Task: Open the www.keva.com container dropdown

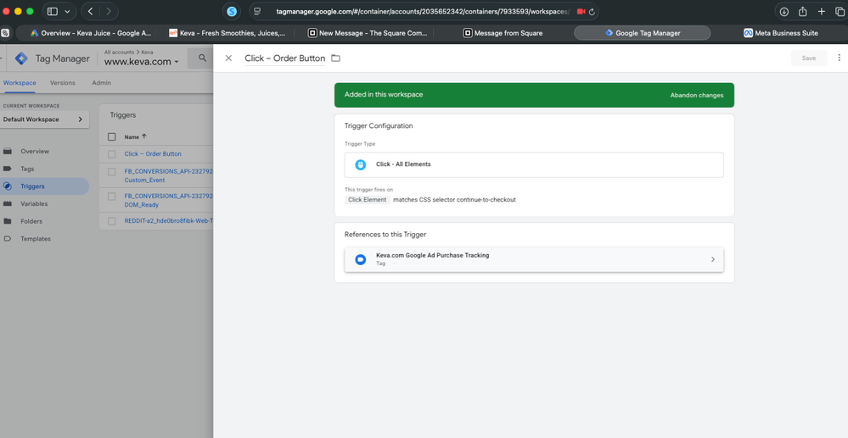Action: click(x=141, y=62)
